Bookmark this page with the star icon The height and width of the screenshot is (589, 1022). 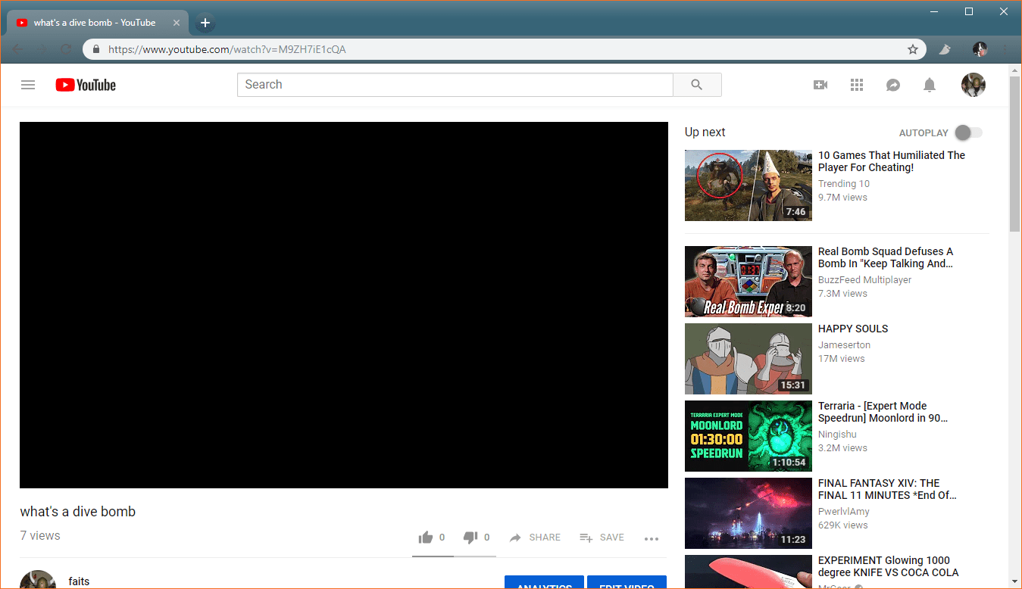coord(913,49)
